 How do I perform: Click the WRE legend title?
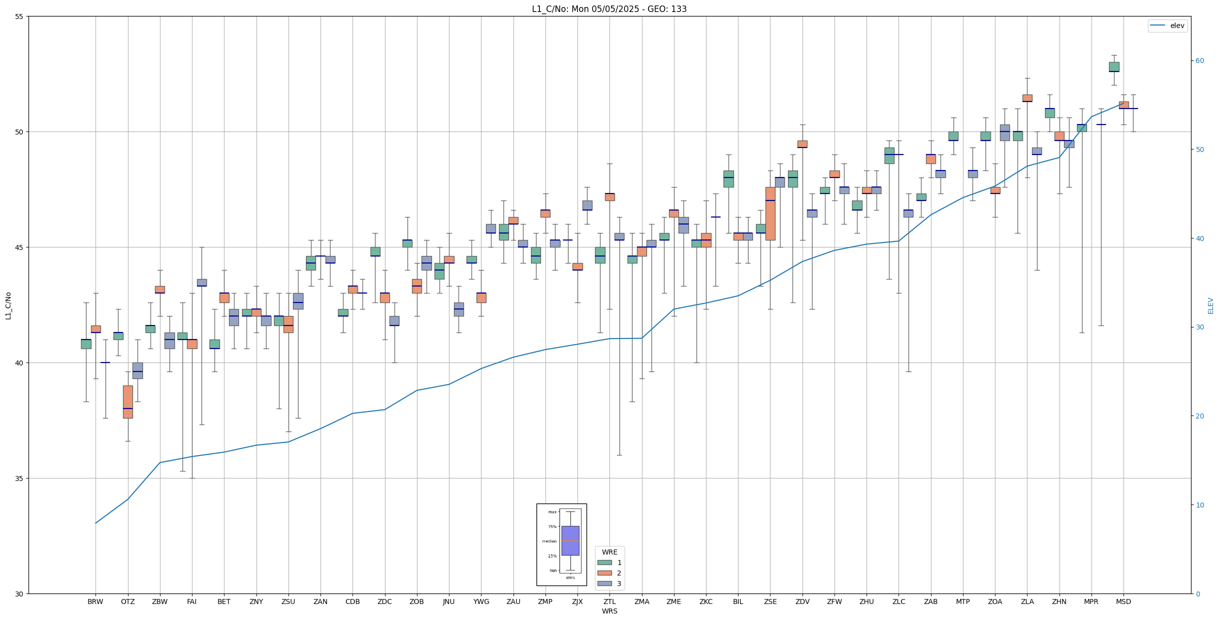tap(609, 552)
